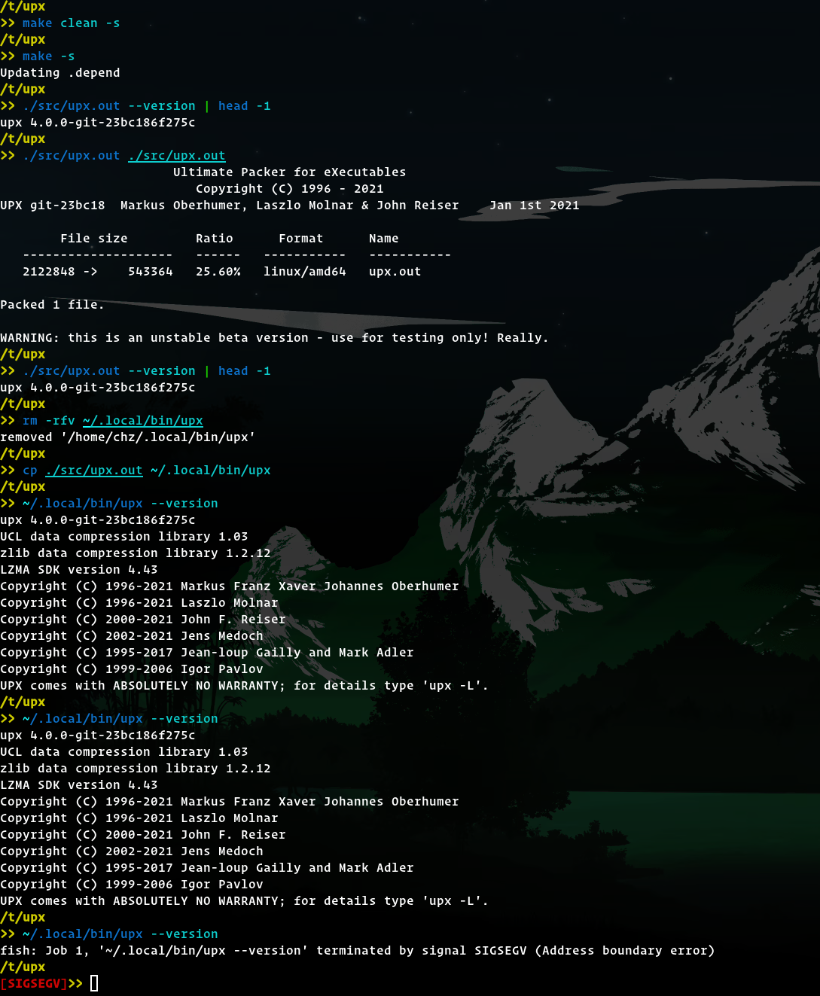This screenshot has width=820, height=996.
Task: Click the bottom /t/upx directory label
Action: (x=23, y=967)
